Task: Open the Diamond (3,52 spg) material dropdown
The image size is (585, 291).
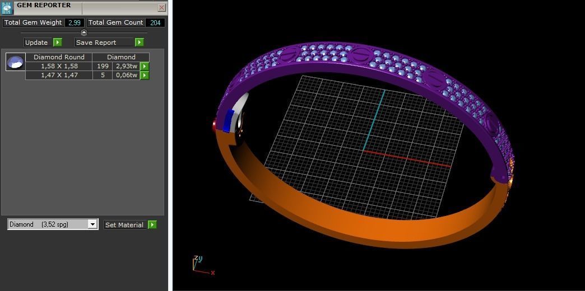Action: click(92, 224)
